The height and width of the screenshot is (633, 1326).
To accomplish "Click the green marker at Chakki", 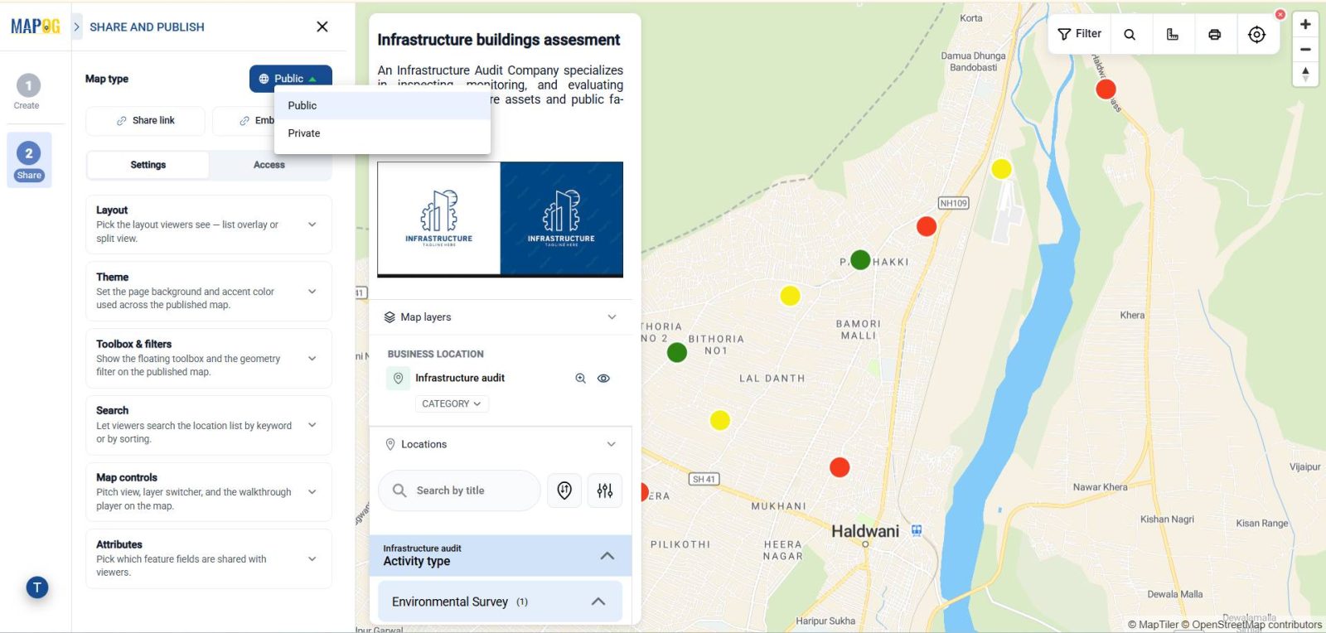I will tap(860, 260).
